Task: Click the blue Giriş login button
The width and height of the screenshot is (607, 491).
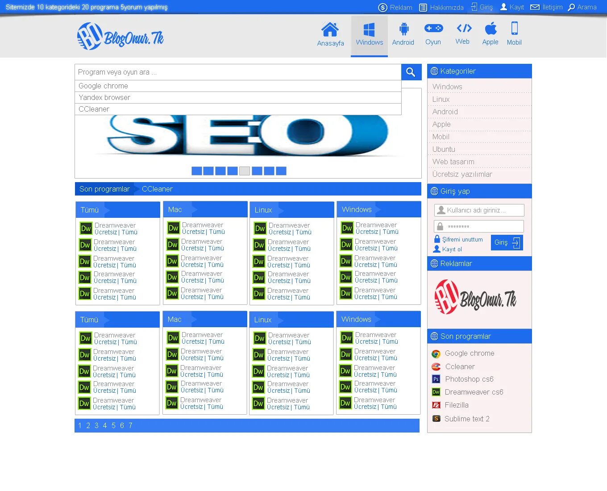Action: pos(507,242)
